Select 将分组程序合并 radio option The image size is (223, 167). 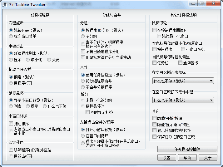tap(83, 81)
